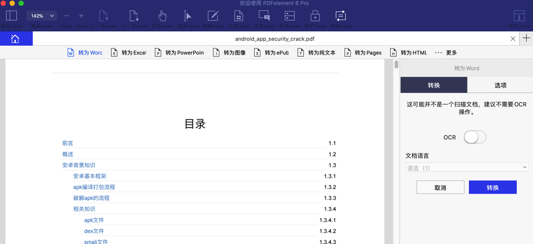Open the Page tools icon
The height and width of the screenshot is (244, 533).
(238, 16)
